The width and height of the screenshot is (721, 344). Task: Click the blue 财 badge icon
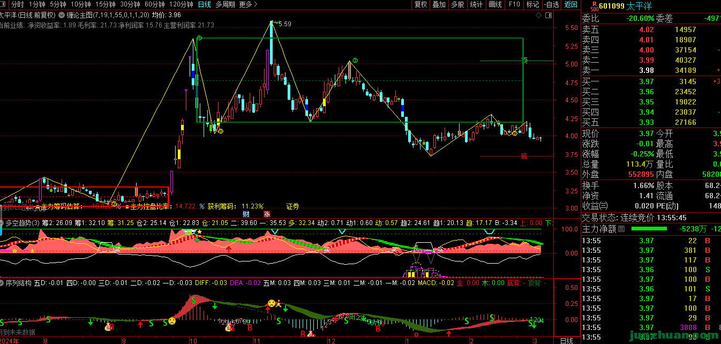(246, 214)
